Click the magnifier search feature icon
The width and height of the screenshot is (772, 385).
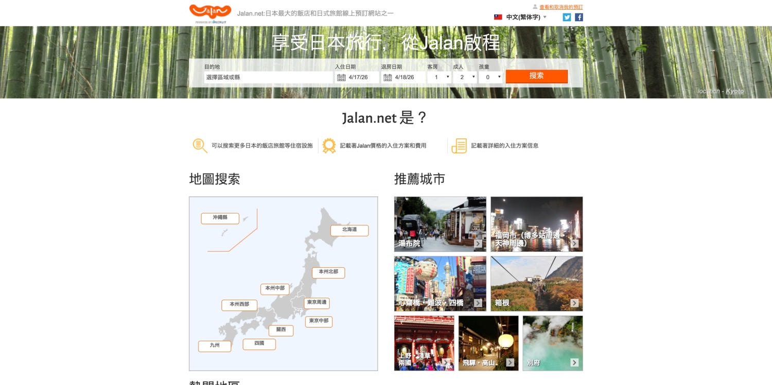click(200, 145)
